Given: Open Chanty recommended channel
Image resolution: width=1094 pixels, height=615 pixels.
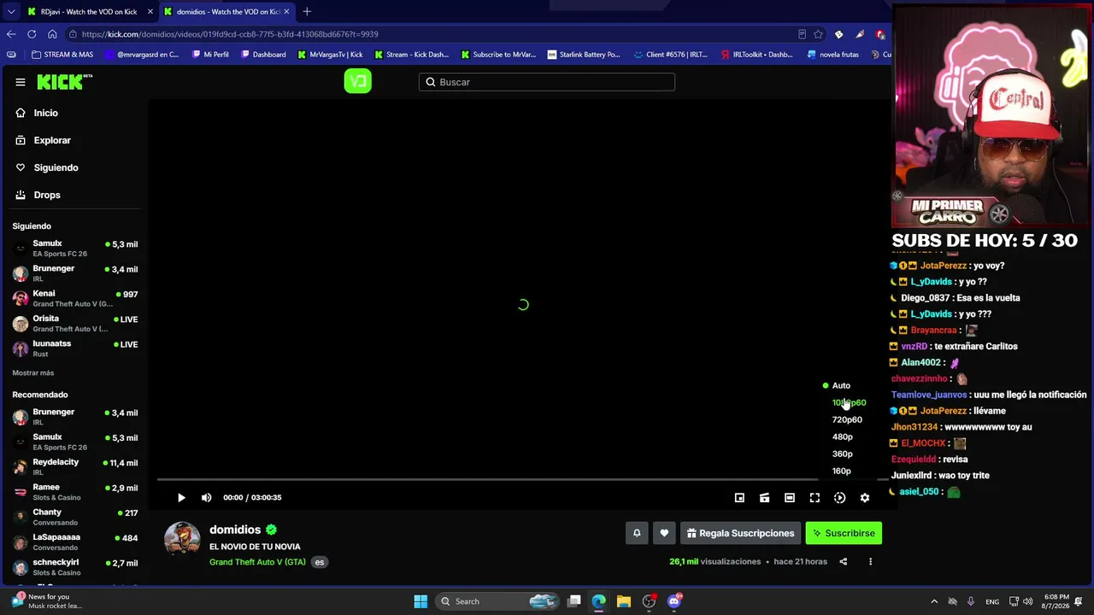Looking at the screenshot, I should pyautogui.click(x=75, y=517).
